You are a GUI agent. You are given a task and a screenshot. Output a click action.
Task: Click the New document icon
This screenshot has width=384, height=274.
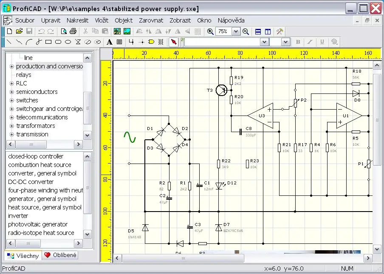coord(9,31)
